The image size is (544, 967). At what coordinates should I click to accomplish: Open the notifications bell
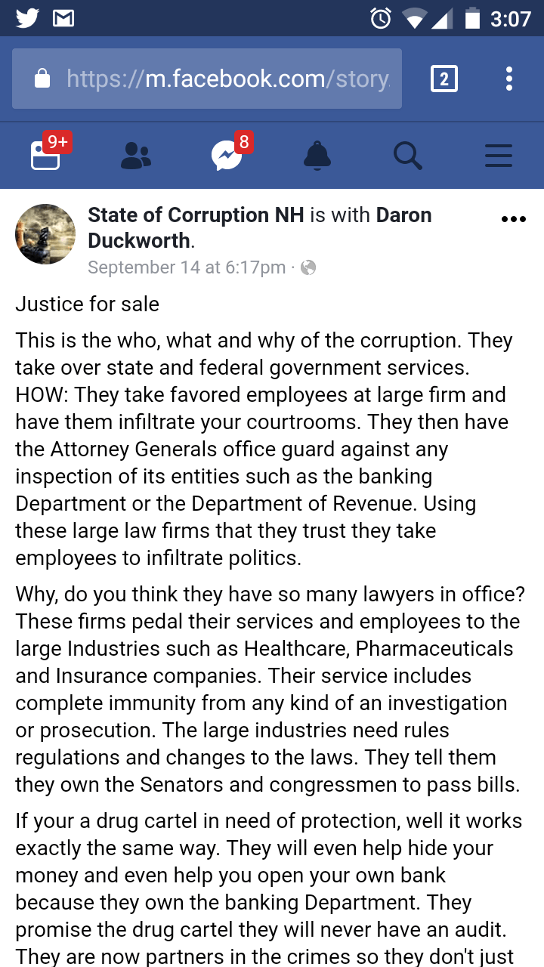[x=317, y=156]
